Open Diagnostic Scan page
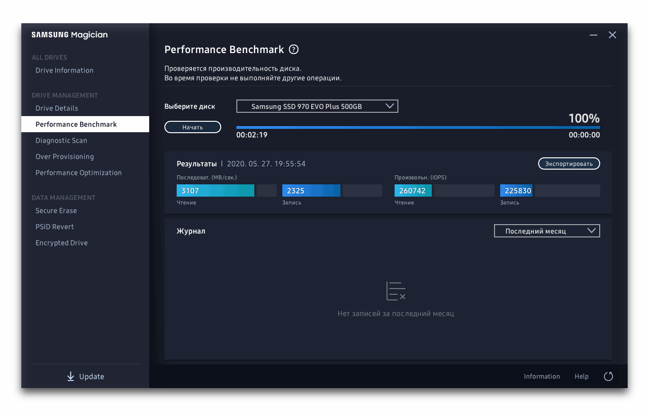 pos(62,140)
